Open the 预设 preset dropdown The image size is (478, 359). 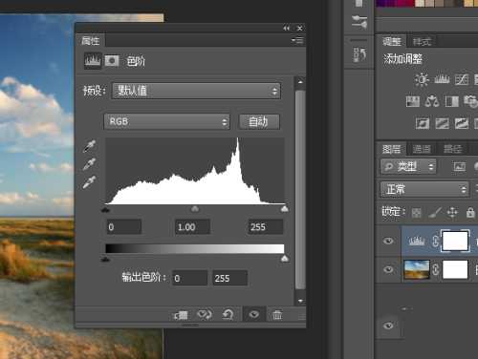tap(196, 91)
